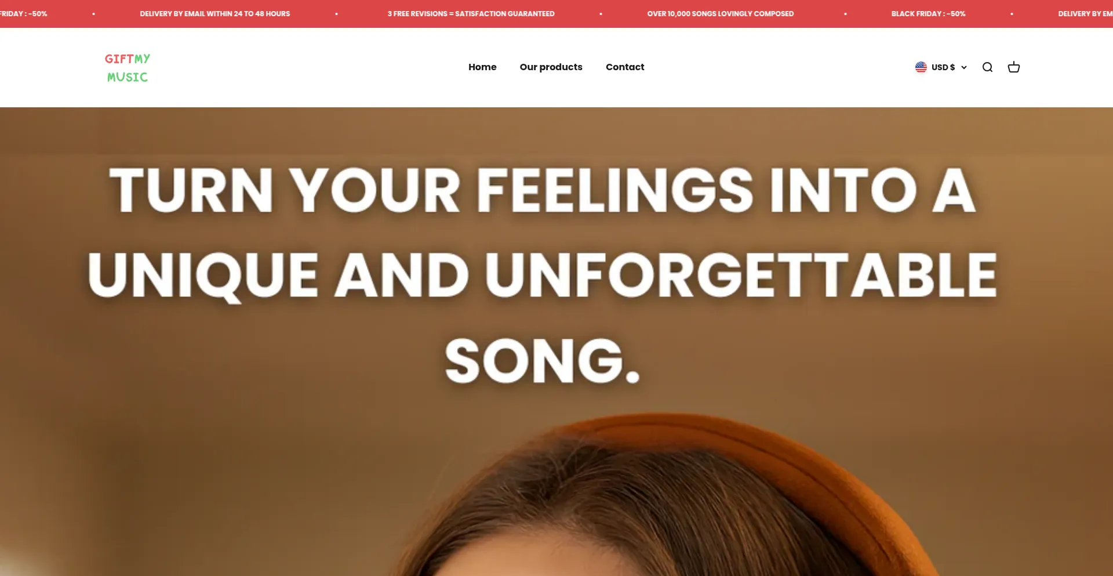Open the Home menu item

pos(482,67)
